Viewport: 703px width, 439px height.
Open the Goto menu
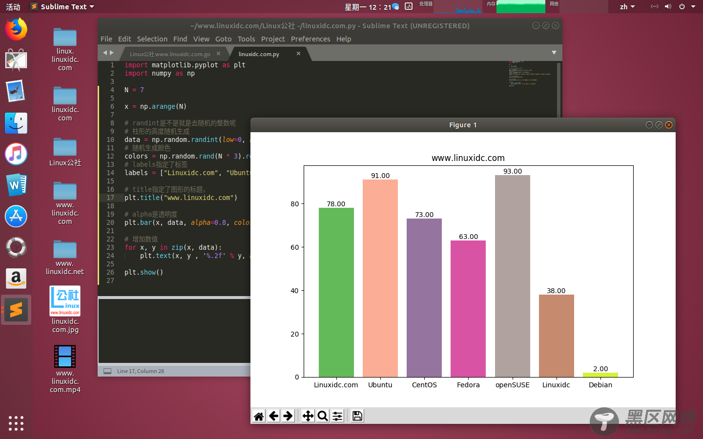tap(224, 39)
